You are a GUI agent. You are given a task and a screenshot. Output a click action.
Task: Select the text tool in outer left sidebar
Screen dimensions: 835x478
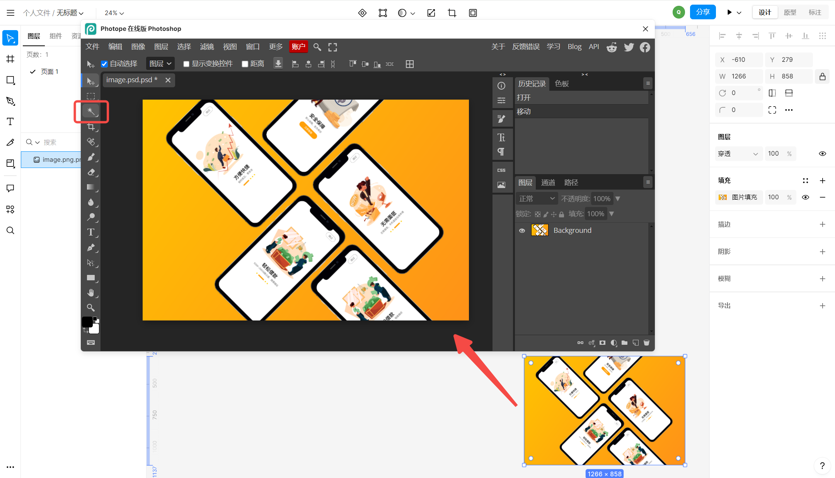click(10, 122)
